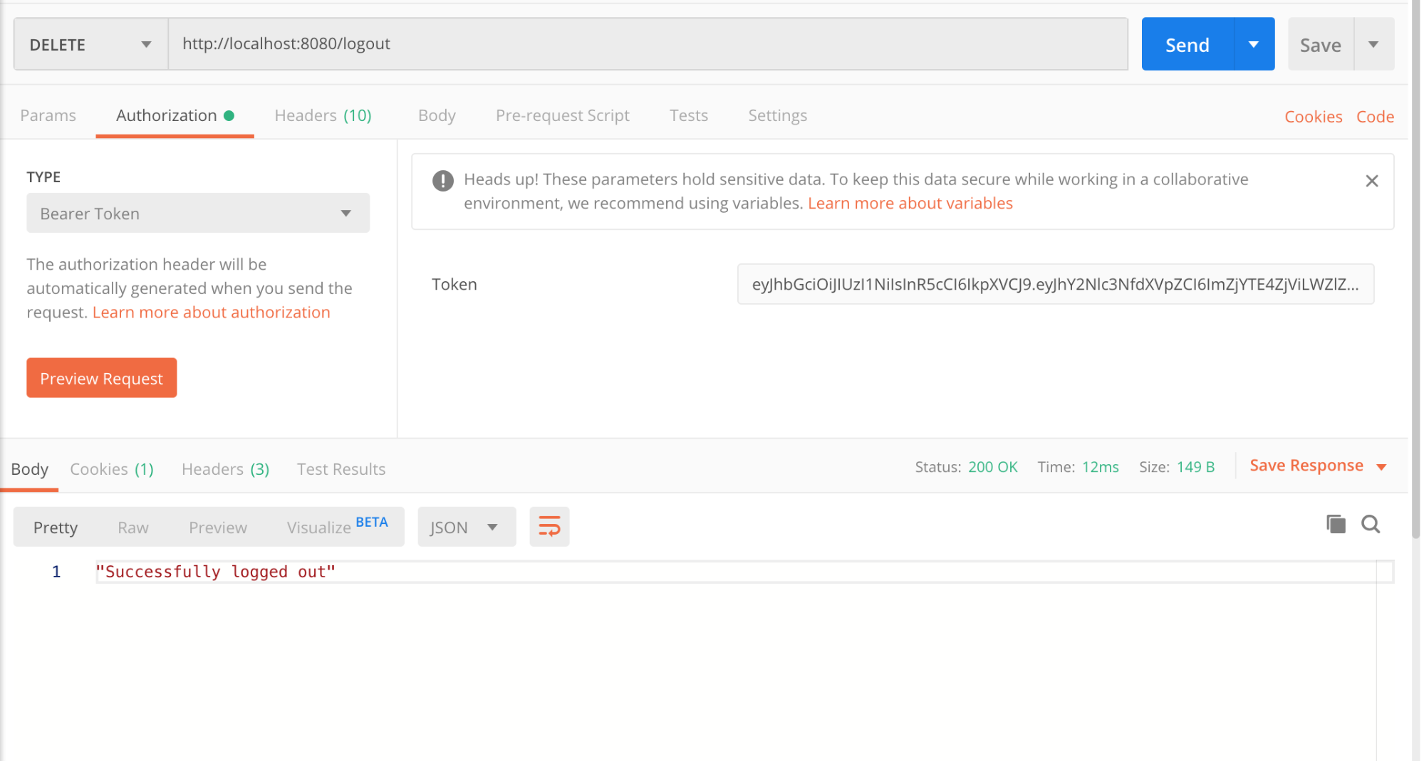1424x761 pixels.
Task: Dismiss the sensitive data warning banner
Action: tap(1371, 180)
